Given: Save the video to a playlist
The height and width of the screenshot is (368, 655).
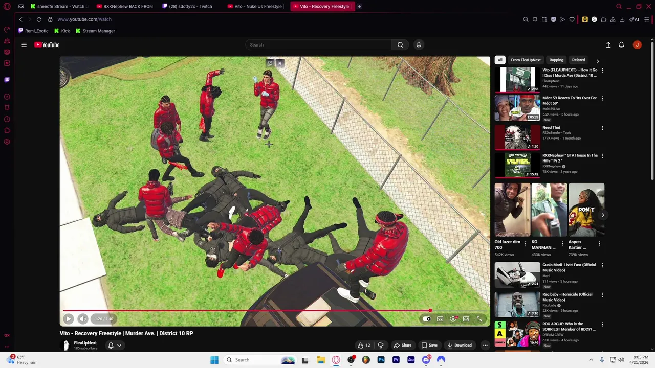Looking at the screenshot, I should [x=429, y=345].
